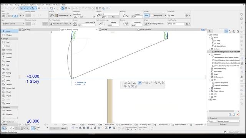Pick the Window tool

(9, 50)
